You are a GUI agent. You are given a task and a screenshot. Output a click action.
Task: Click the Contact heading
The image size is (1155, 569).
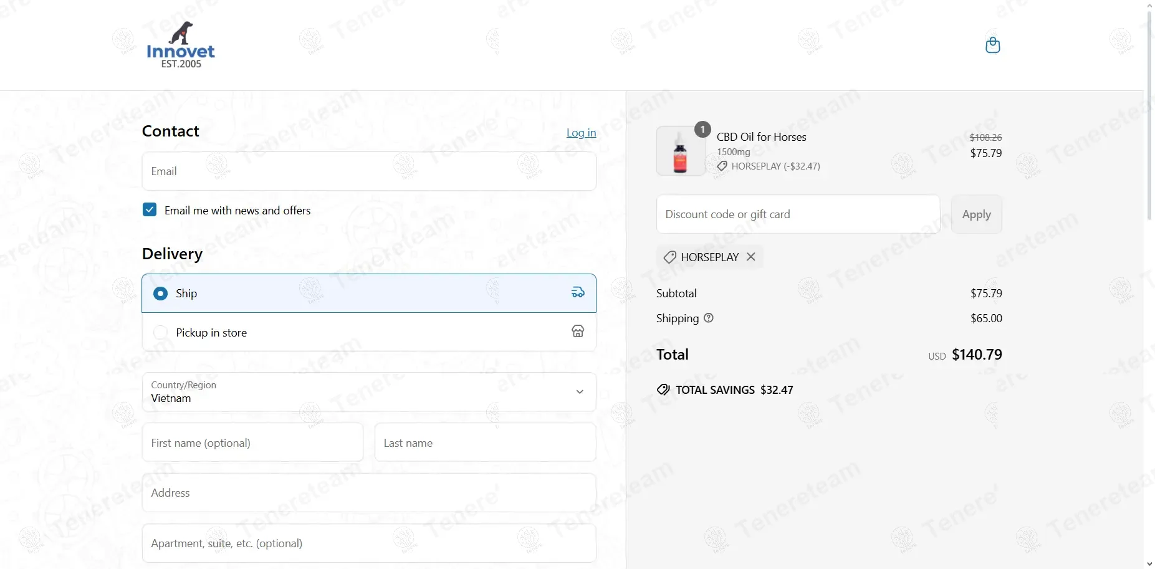(171, 131)
